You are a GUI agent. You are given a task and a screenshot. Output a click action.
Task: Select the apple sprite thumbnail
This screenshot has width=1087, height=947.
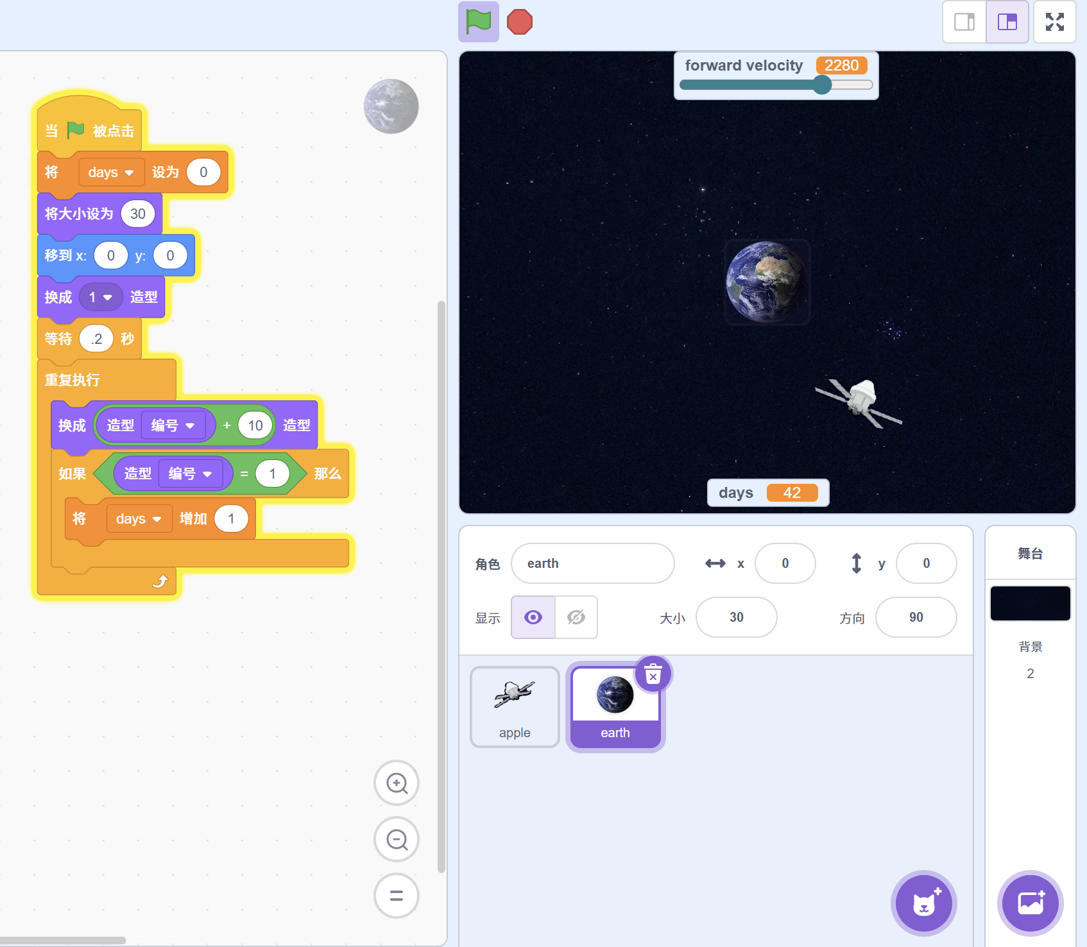point(515,707)
